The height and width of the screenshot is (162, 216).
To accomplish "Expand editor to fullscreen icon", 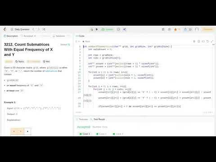I will 212,41.
